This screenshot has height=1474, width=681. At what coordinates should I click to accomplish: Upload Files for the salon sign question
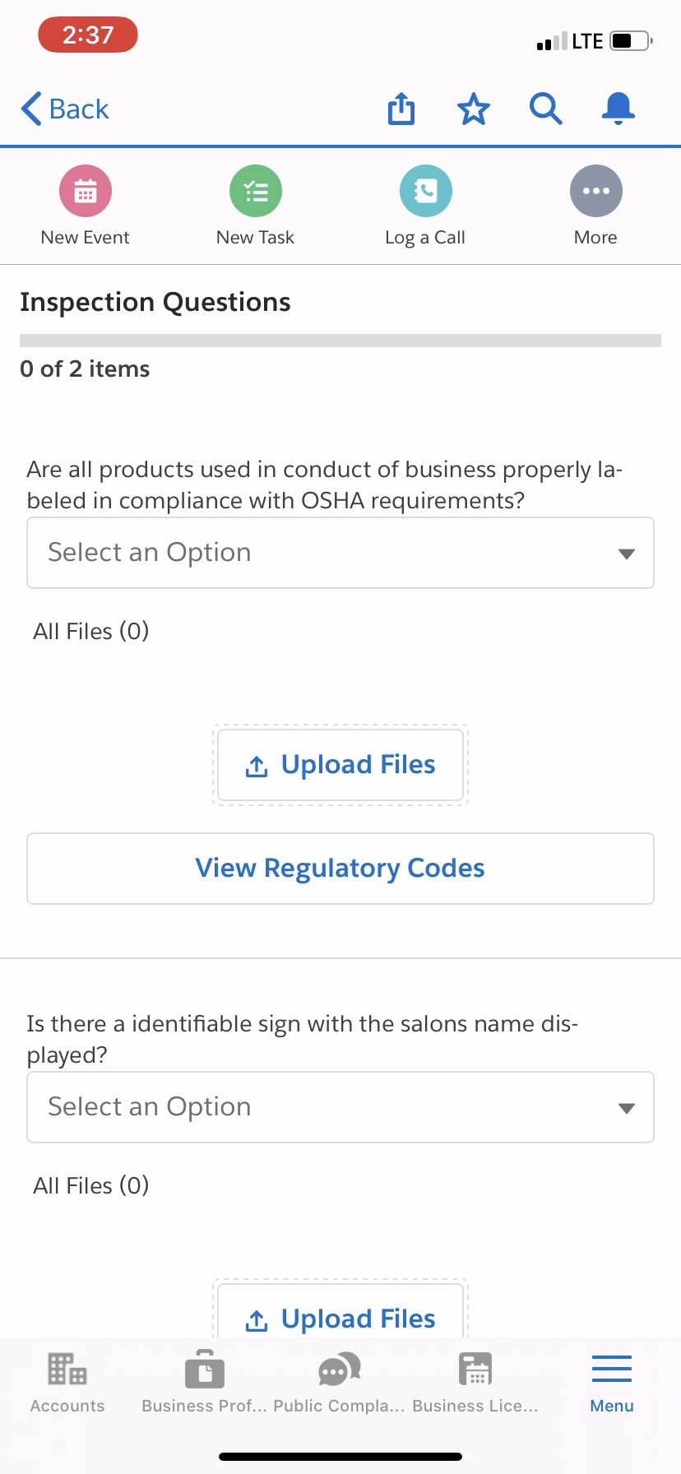[x=340, y=1318]
